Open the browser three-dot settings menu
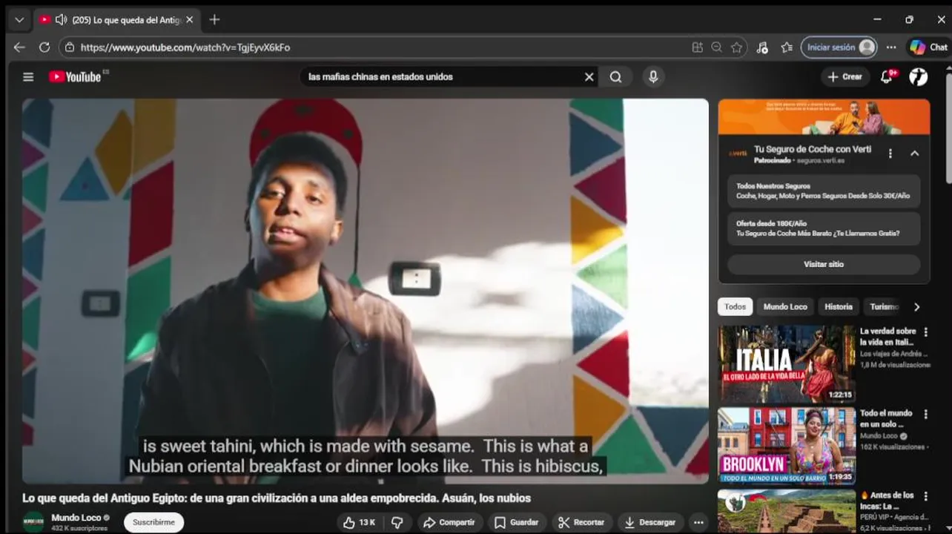This screenshot has width=952, height=534. tap(891, 47)
